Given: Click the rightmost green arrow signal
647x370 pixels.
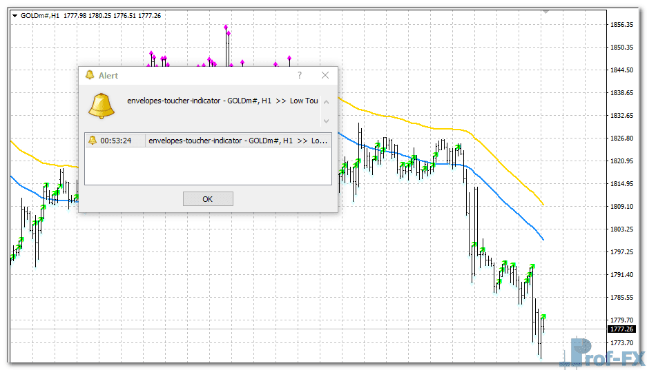Looking at the screenshot, I should click(x=543, y=316).
